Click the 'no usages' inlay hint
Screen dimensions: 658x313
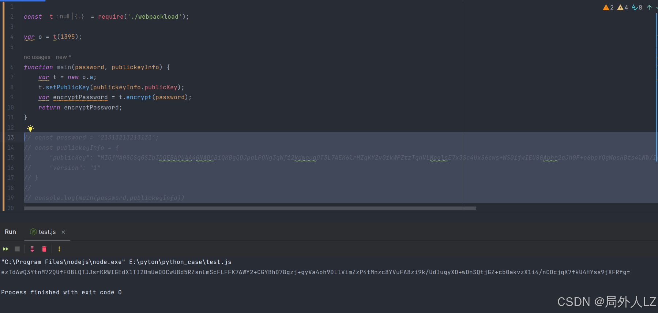(x=37, y=57)
